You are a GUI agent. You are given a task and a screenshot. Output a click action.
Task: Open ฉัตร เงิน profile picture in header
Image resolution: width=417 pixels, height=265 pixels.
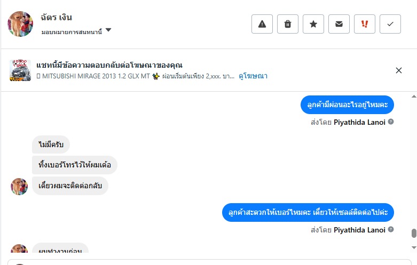tap(20, 24)
